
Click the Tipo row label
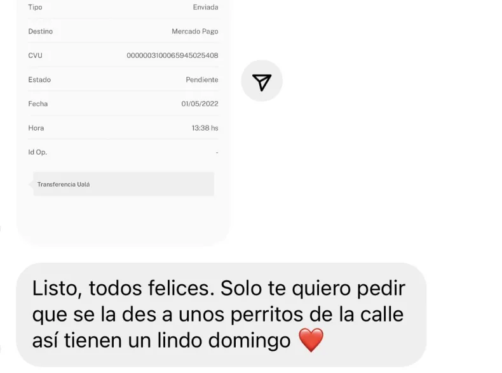35,8
